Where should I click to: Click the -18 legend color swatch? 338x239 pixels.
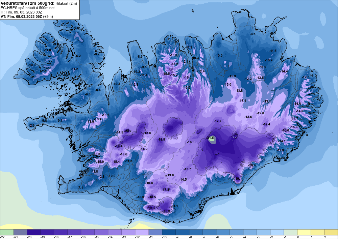click(x=61, y=232)
